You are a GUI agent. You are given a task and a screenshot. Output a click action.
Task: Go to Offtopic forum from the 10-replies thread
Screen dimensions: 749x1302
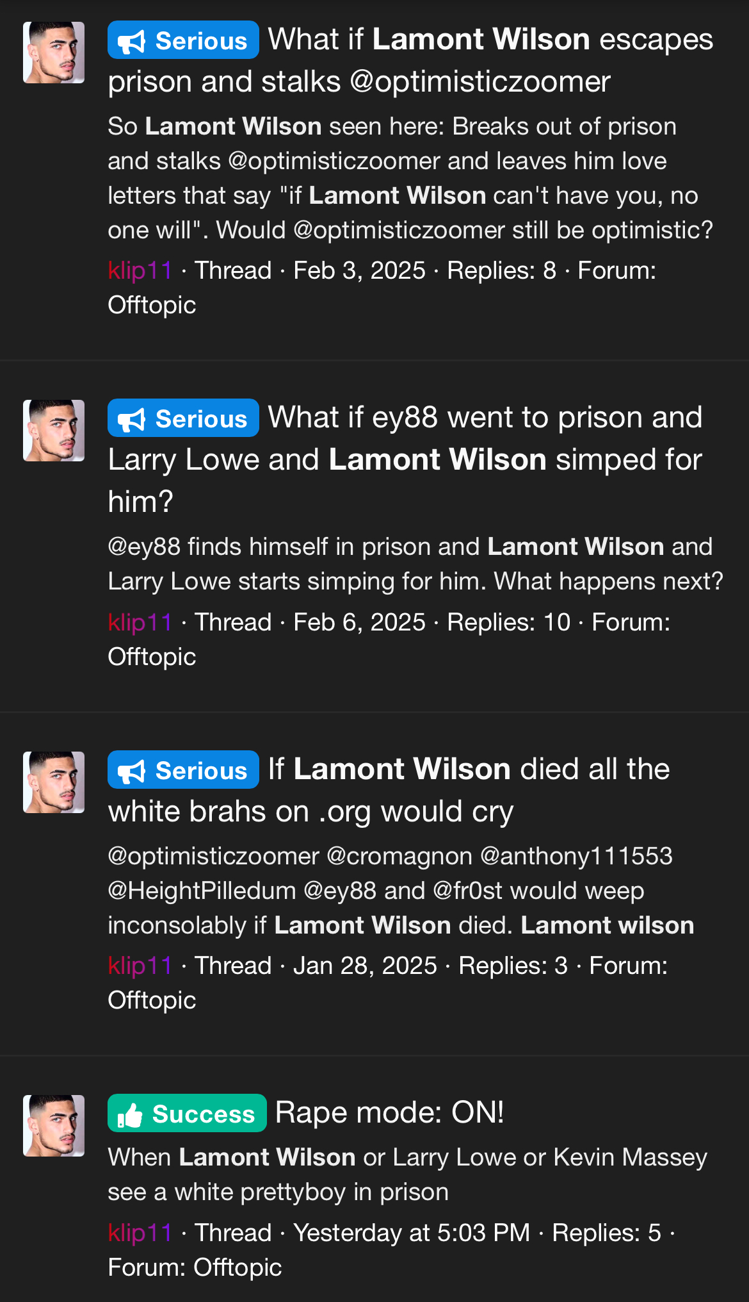coord(152,657)
